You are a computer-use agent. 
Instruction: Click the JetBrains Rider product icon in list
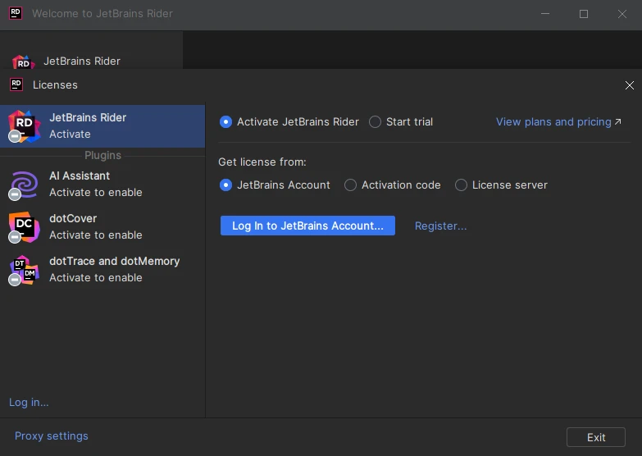(25, 125)
